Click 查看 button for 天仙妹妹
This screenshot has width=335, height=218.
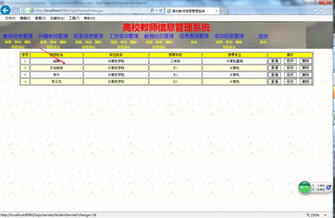(x=275, y=68)
